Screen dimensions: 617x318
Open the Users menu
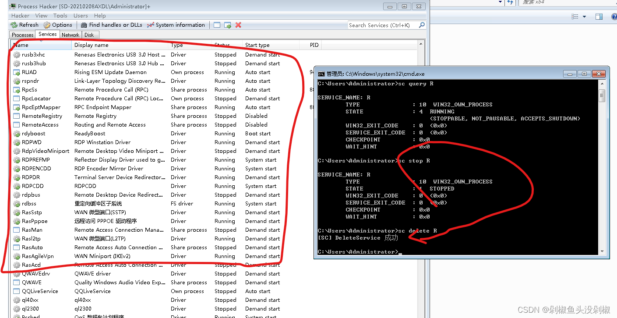pos(81,15)
